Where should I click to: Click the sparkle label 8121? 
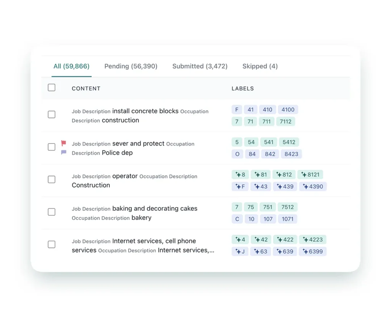(310, 175)
